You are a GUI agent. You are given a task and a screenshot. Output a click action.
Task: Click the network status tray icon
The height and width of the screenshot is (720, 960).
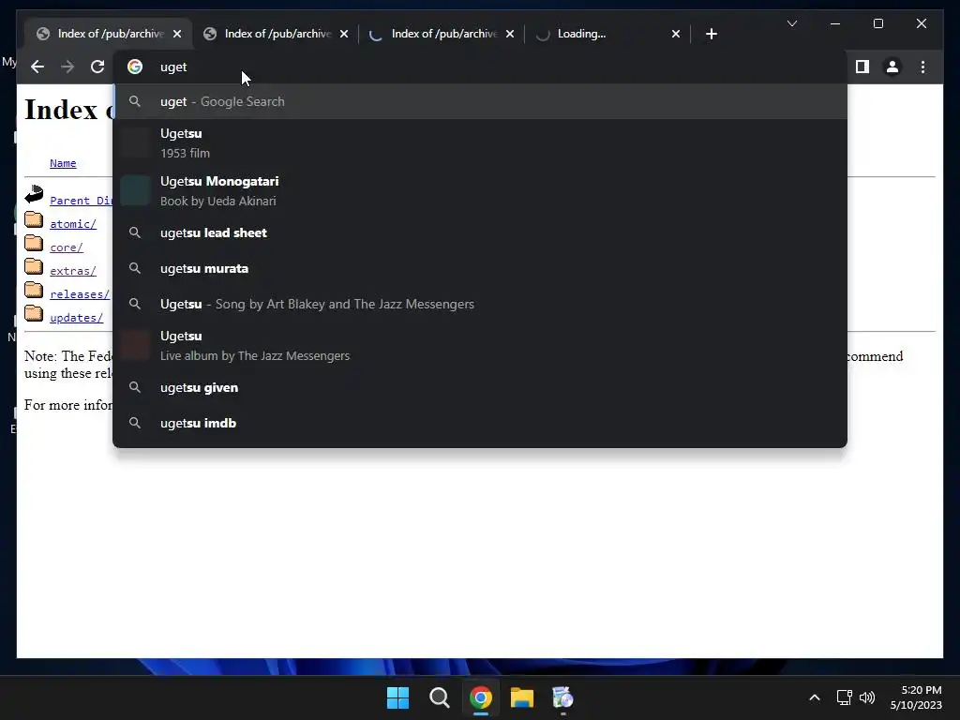(845, 697)
